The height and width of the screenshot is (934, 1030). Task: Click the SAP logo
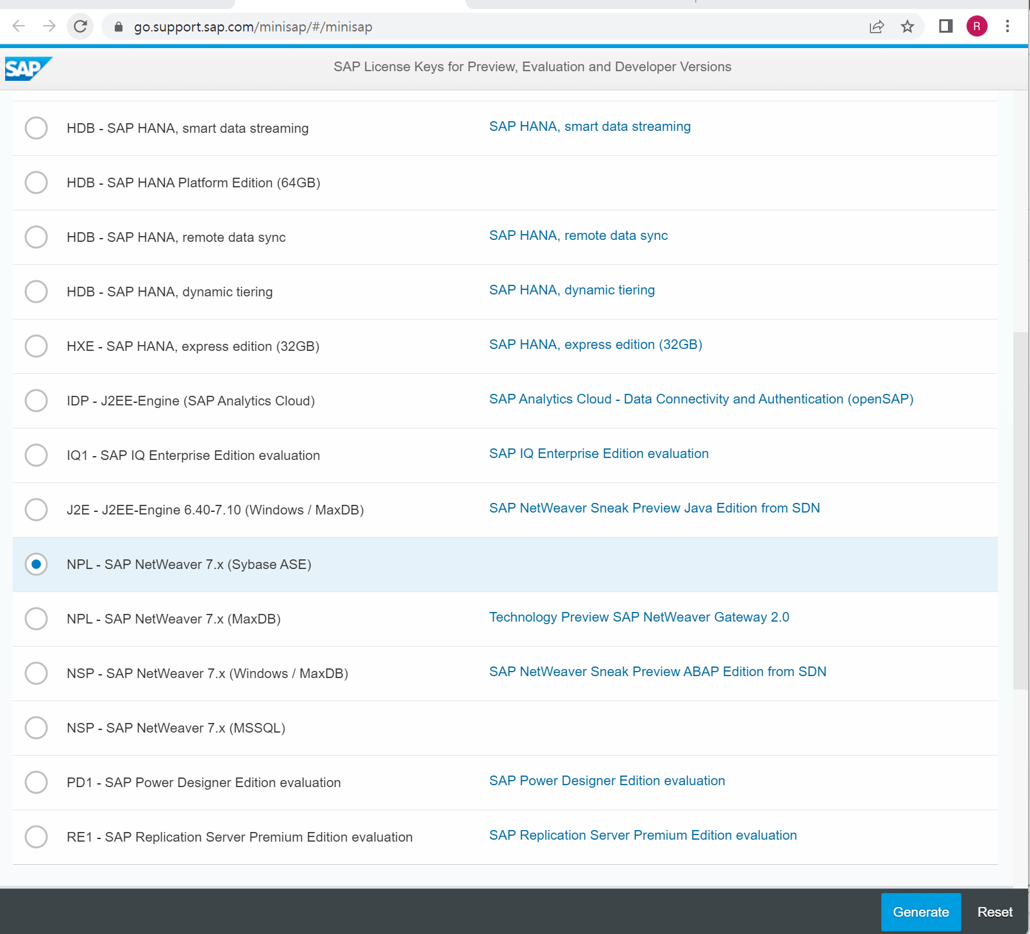[28, 69]
